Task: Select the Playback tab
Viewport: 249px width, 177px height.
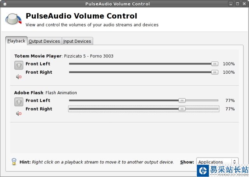Action: pyautogui.click(x=16, y=41)
